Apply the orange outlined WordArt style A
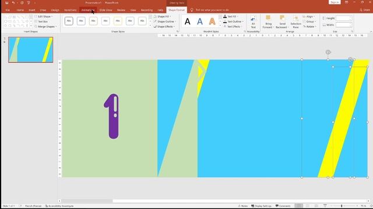This screenshot has height=209, width=373. [212, 21]
